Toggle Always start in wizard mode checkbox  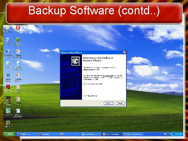(x=84, y=84)
